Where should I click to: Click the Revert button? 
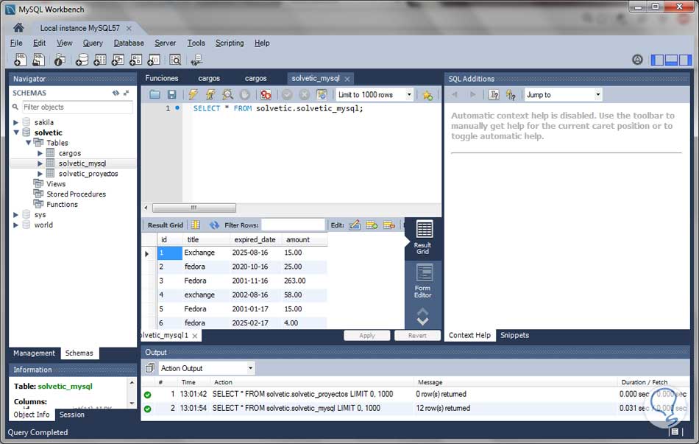click(x=417, y=336)
